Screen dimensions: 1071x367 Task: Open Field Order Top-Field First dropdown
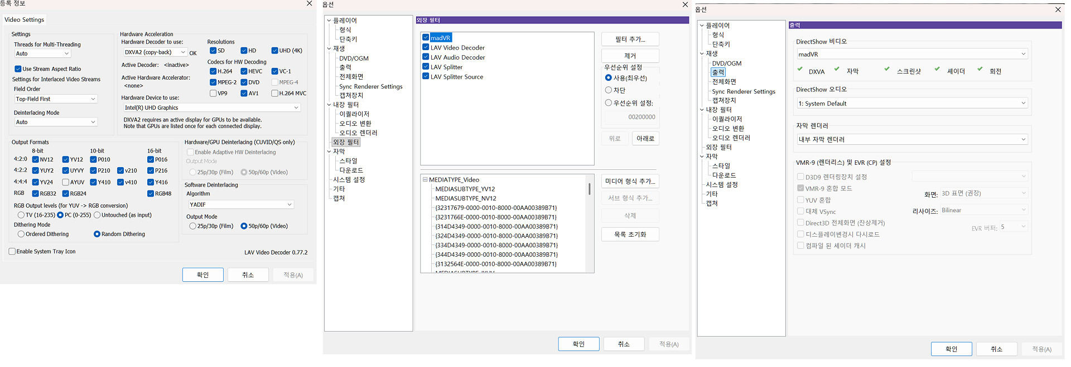pos(56,99)
